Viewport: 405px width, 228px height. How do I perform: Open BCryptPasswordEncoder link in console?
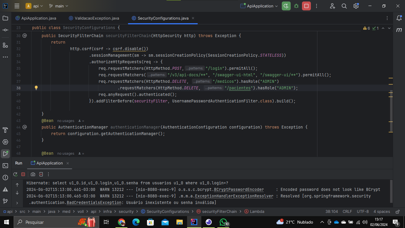coord(239,190)
